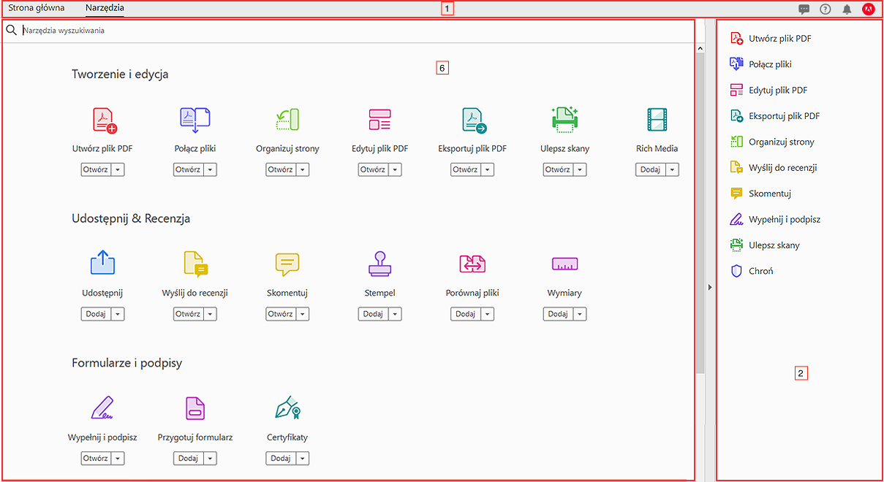
Task: Click Dodaj button under Przygotuj formularz
Action: (187, 459)
